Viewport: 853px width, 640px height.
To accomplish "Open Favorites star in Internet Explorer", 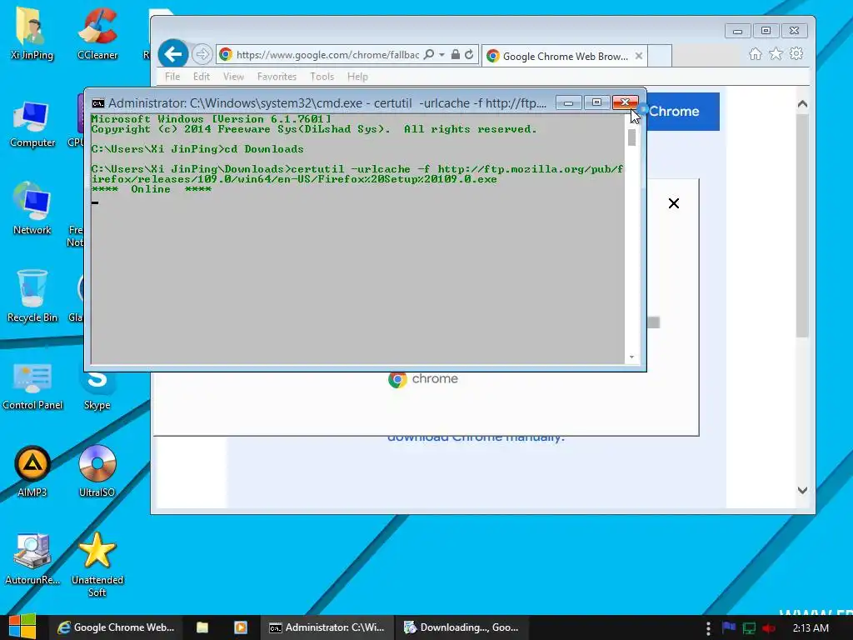I will pos(776,54).
